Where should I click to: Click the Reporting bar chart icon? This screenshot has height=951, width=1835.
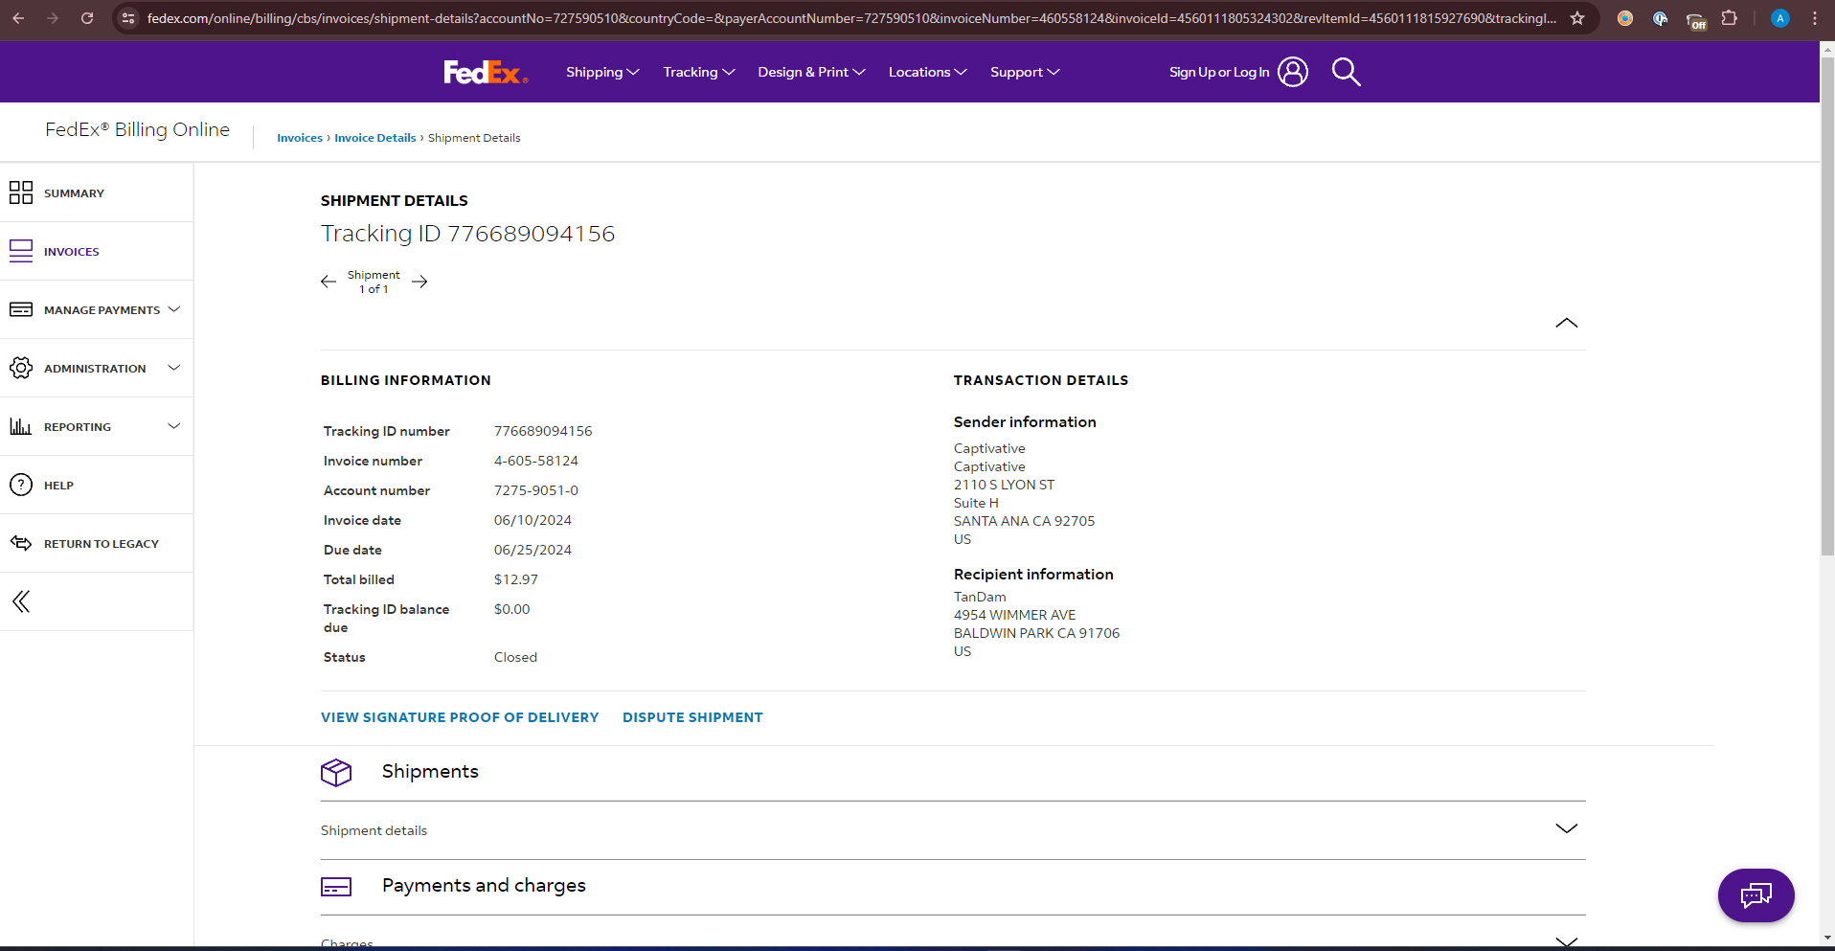pos(21,426)
